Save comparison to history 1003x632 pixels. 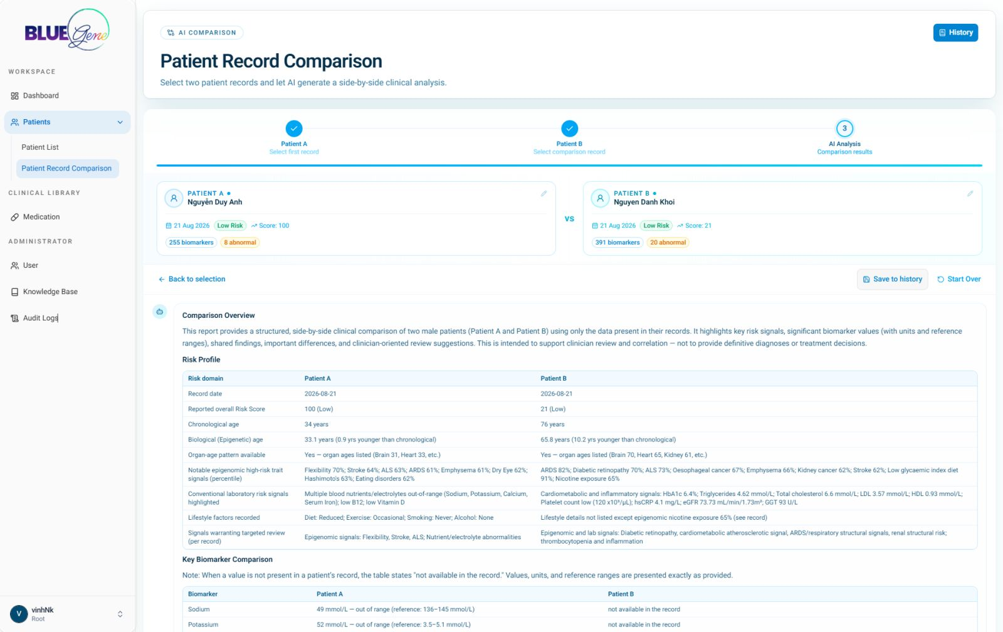coord(892,280)
